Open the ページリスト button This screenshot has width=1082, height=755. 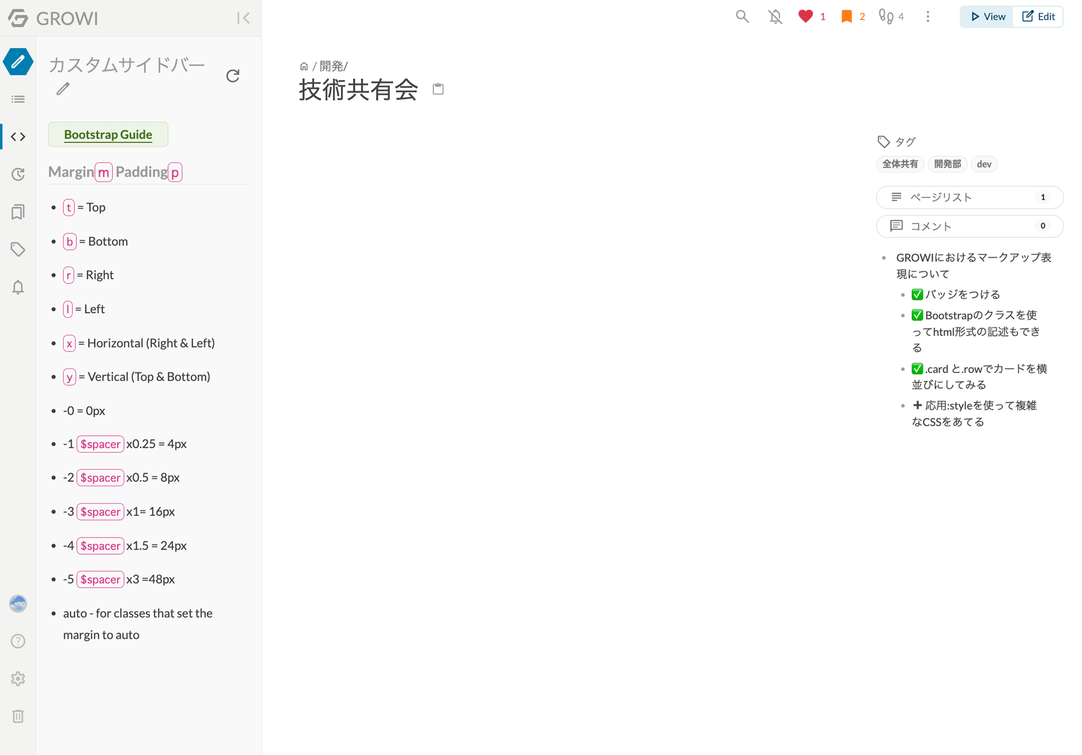click(x=970, y=198)
